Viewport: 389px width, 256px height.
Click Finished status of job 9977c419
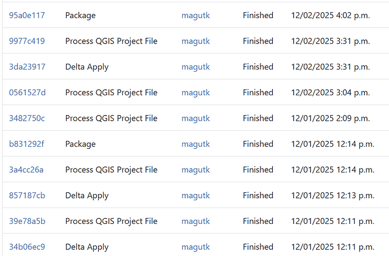[x=258, y=41]
